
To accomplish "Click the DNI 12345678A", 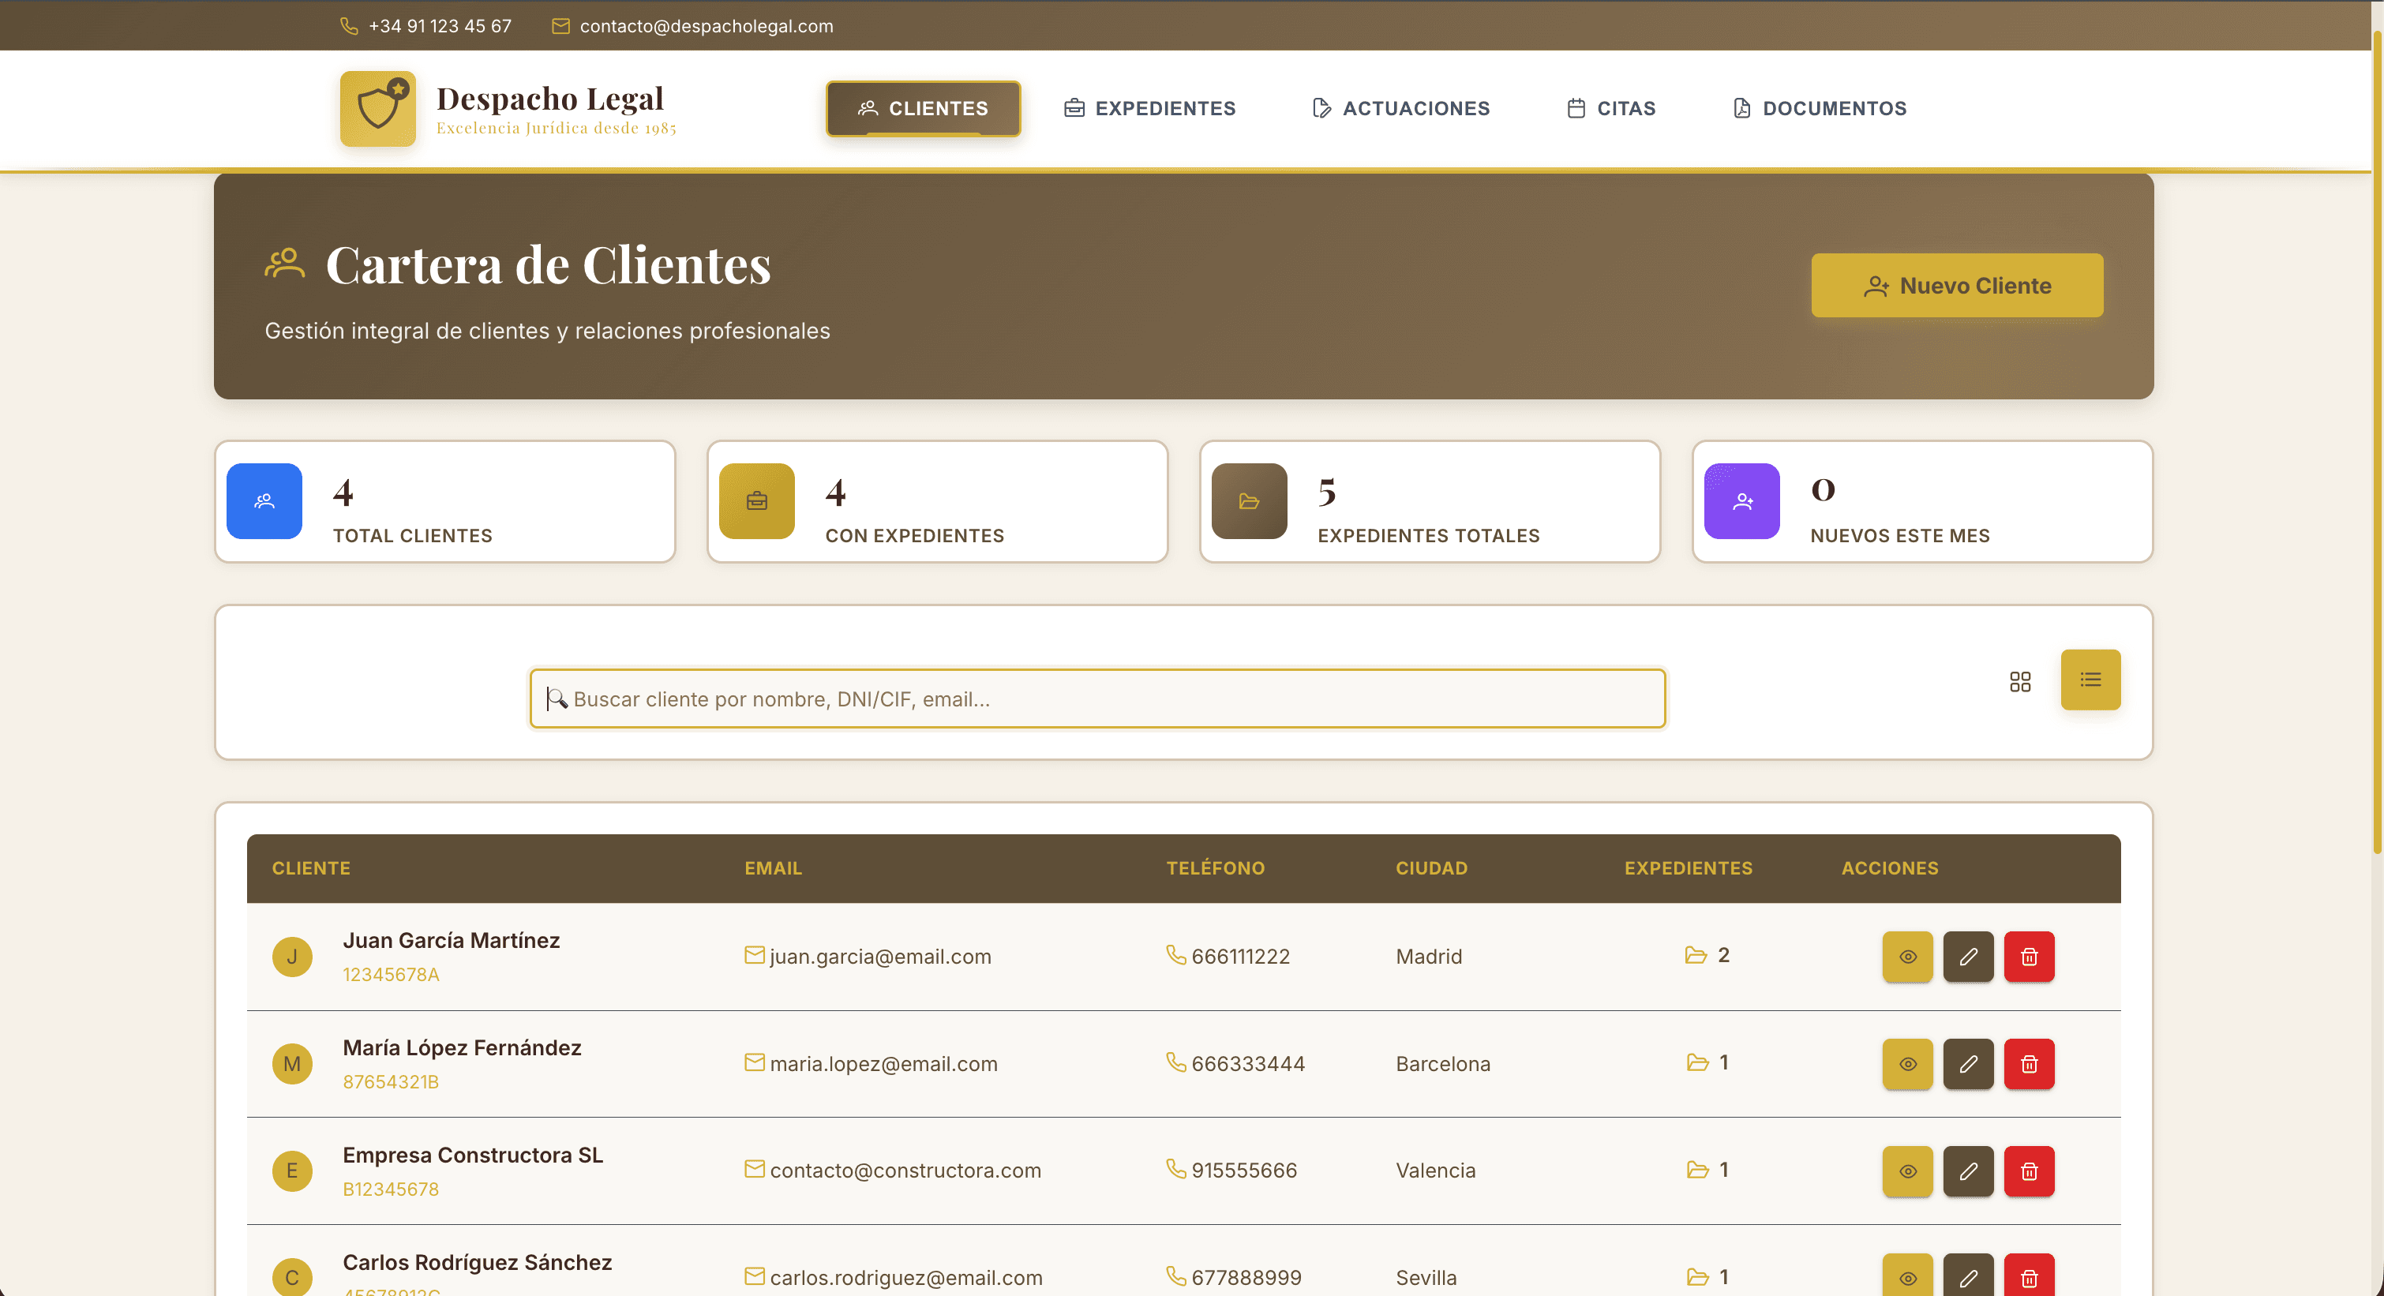I will click(x=391, y=974).
